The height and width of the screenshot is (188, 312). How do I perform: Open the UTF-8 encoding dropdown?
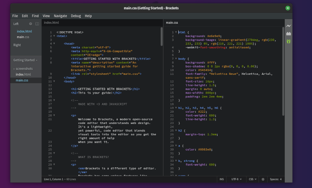236,179
